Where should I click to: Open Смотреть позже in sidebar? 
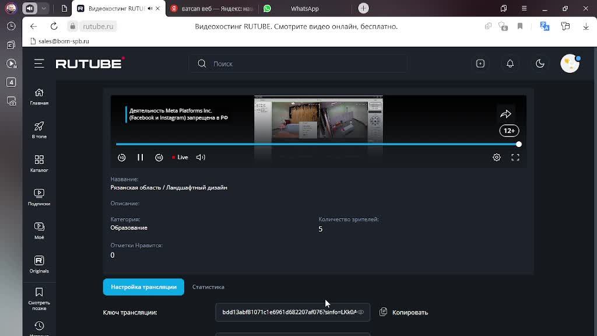point(39,299)
